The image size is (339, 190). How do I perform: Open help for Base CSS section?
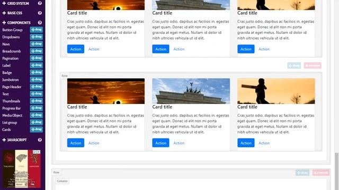(x=40, y=13)
